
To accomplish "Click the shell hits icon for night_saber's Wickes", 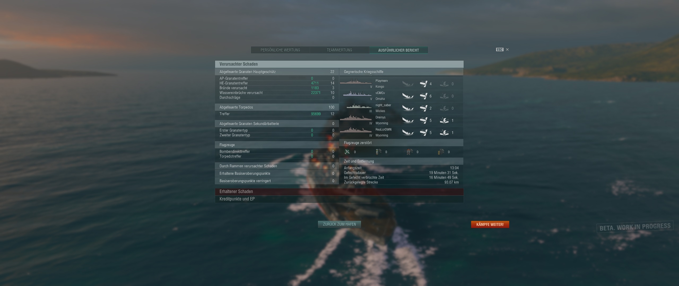I will pyautogui.click(x=424, y=108).
